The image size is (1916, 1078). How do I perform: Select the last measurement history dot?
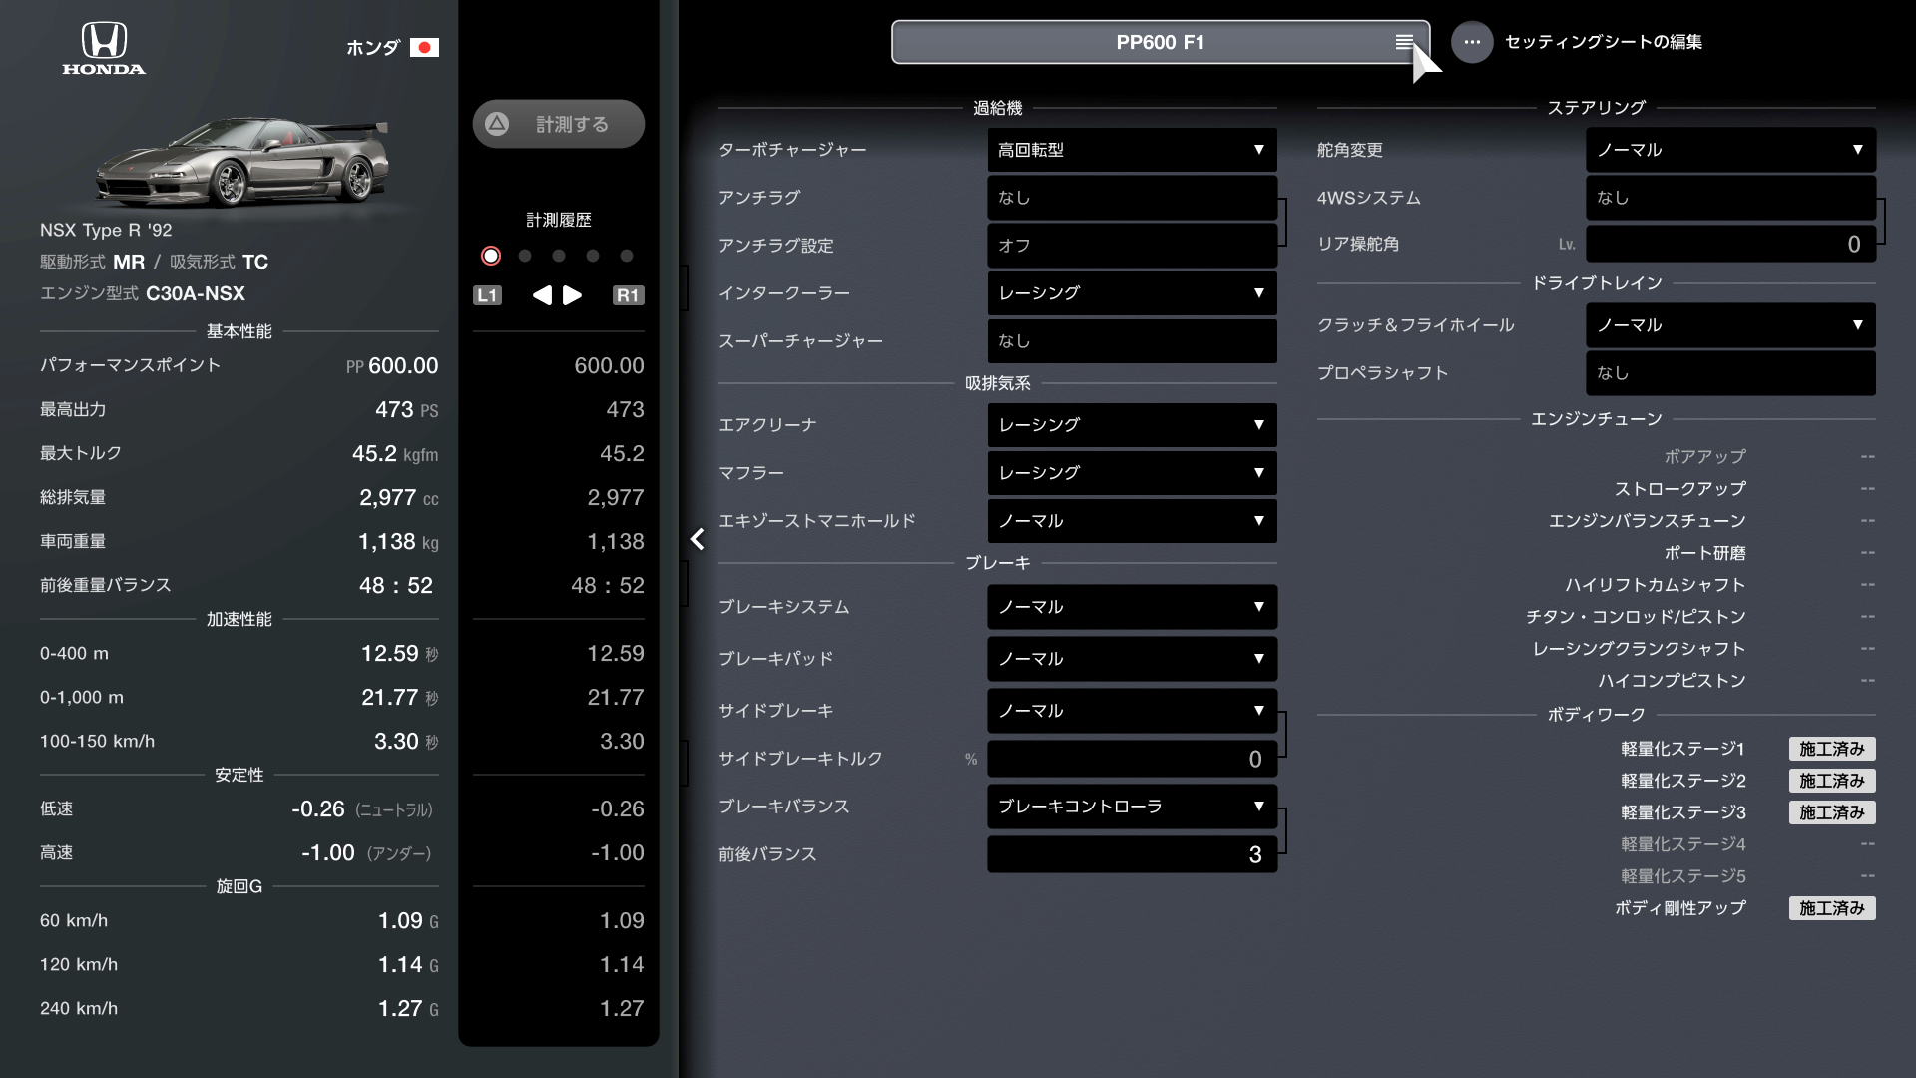coord(627,256)
